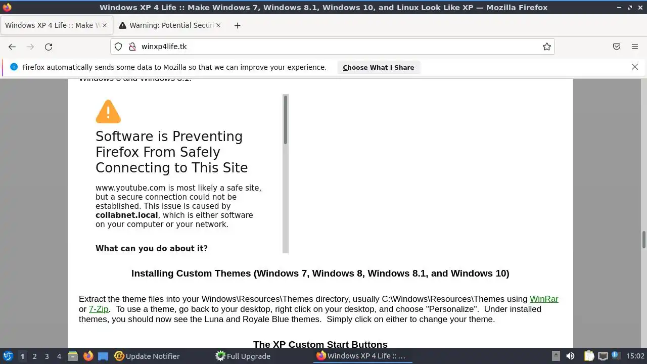Screen dimensions: 647x364
Task: Switch to the Warning: Potential Security tab
Action: [170, 25]
